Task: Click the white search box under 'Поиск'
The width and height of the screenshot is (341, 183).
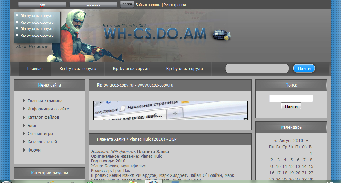Action: [x=291, y=99]
